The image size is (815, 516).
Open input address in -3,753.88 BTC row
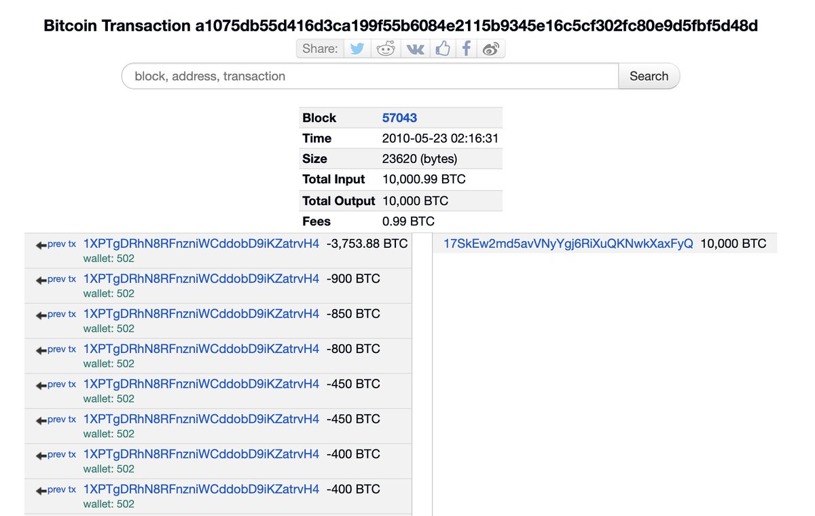(x=201, y=244)
